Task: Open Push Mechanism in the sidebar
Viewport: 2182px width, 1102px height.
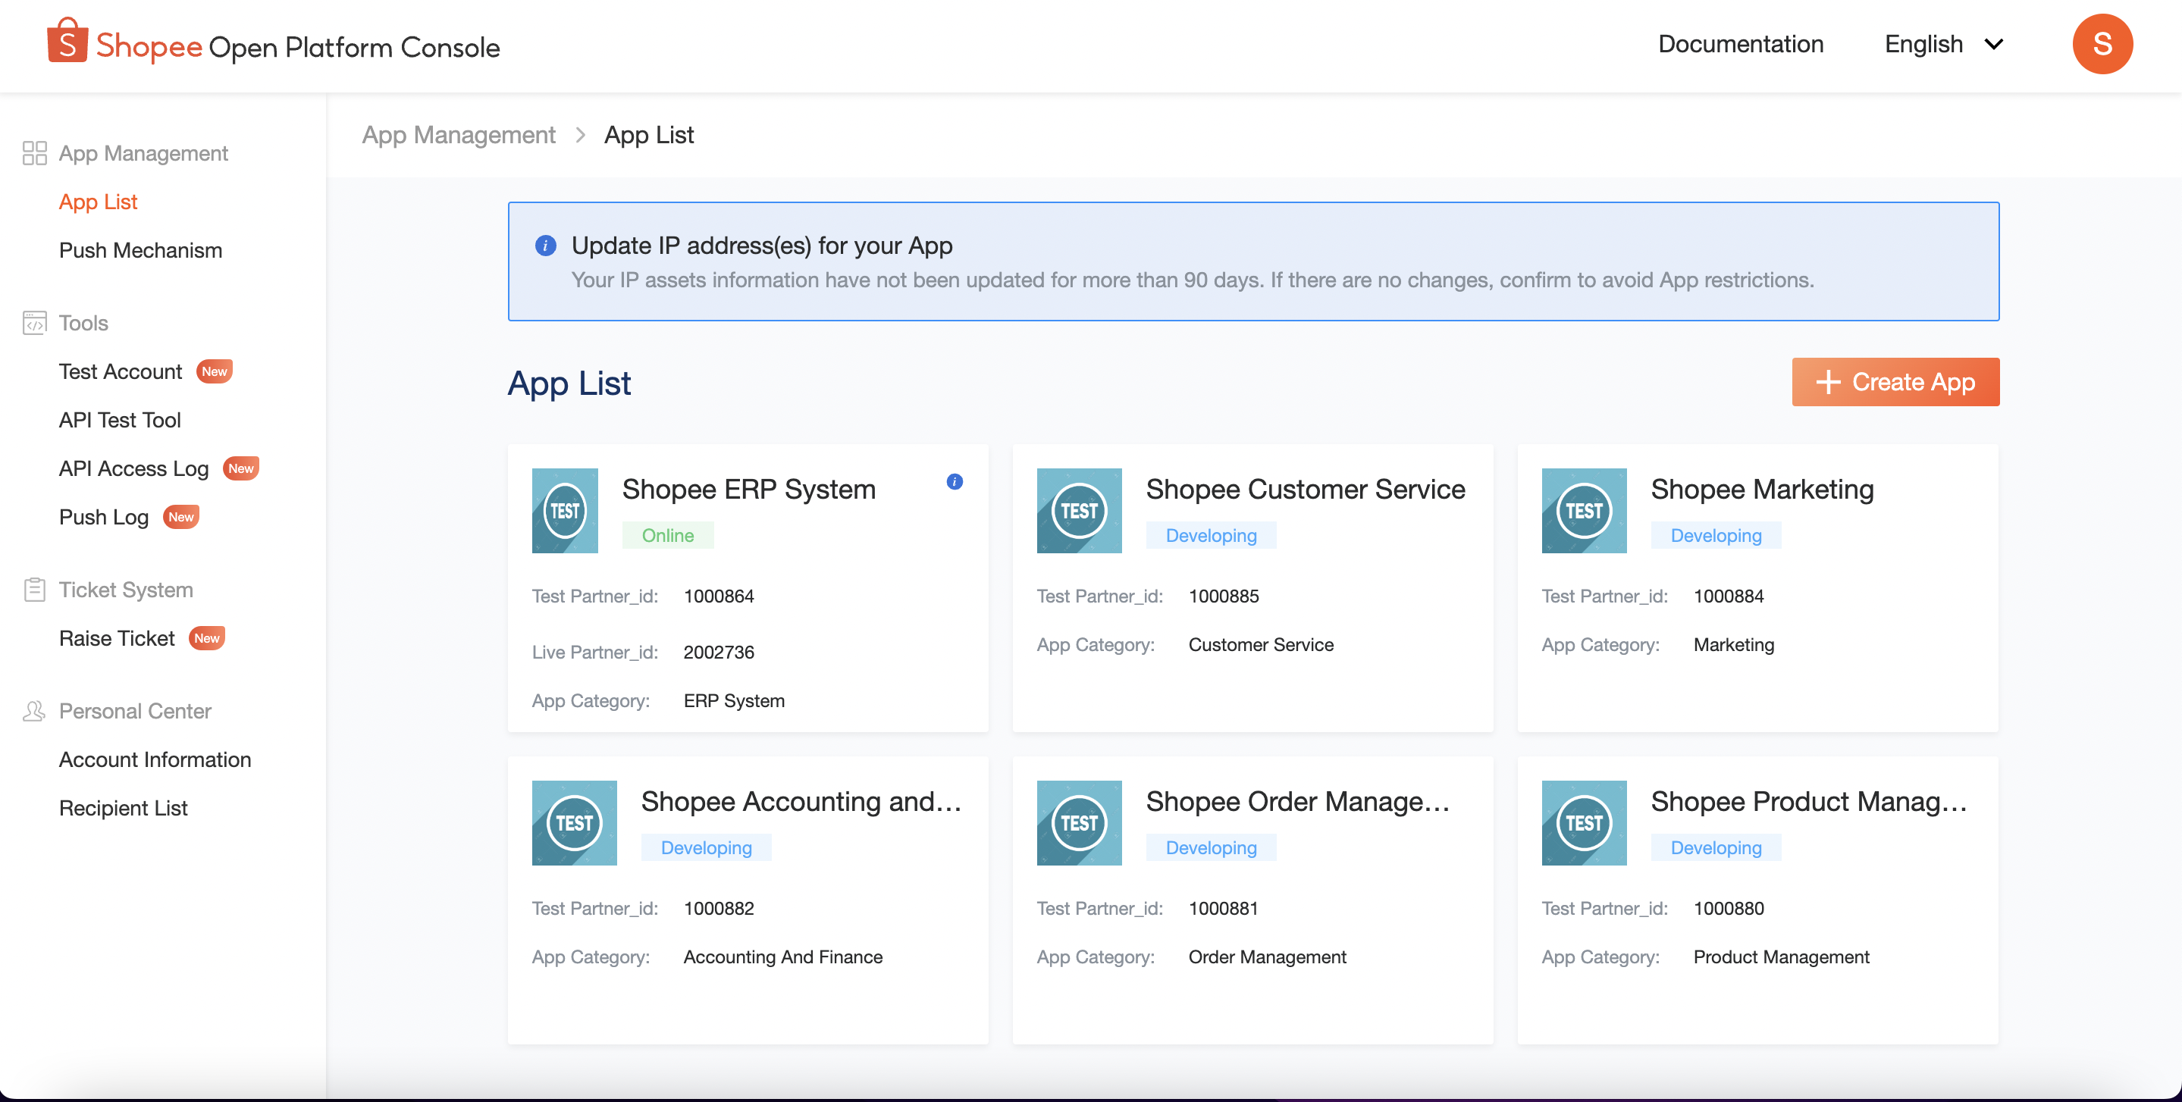Action: pos(140,251)
